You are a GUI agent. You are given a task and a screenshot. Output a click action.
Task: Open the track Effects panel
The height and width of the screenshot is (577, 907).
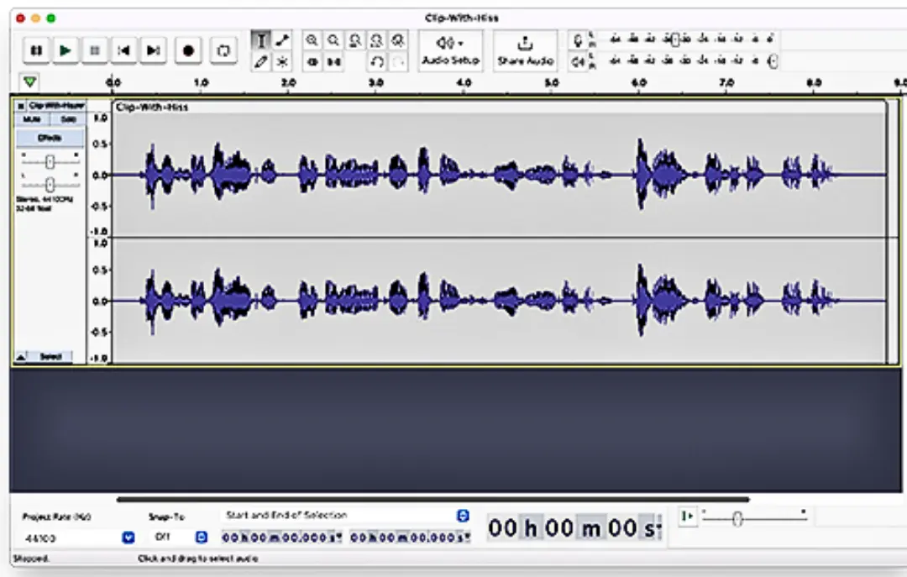(50, 138)
